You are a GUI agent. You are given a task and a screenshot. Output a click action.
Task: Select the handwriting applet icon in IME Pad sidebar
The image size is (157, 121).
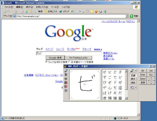[66, 71]
